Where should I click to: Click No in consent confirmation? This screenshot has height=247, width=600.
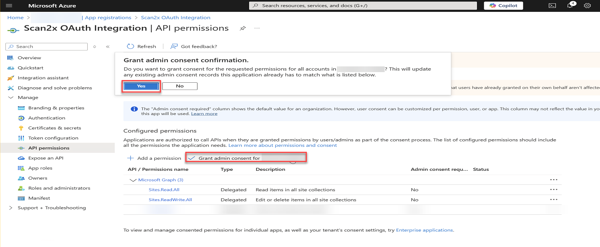(x=180, y=86)
